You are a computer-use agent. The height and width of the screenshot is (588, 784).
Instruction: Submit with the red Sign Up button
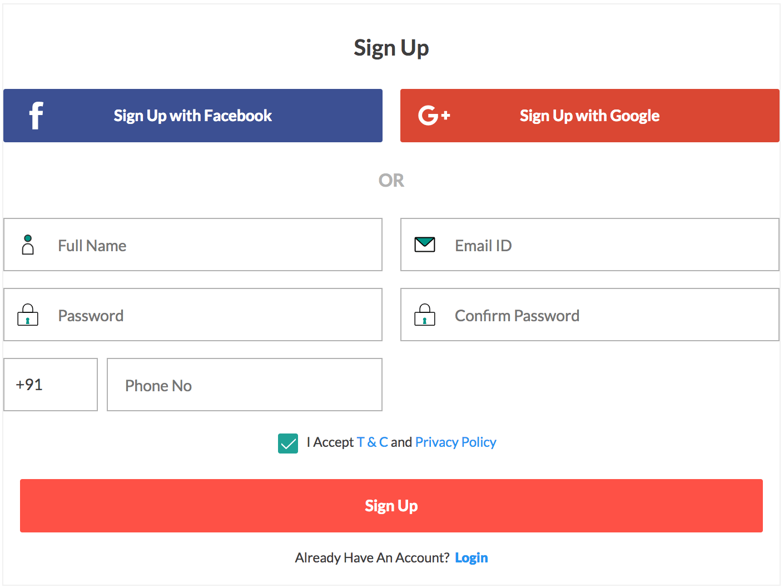pyautogui.click(x=391, y=506)
